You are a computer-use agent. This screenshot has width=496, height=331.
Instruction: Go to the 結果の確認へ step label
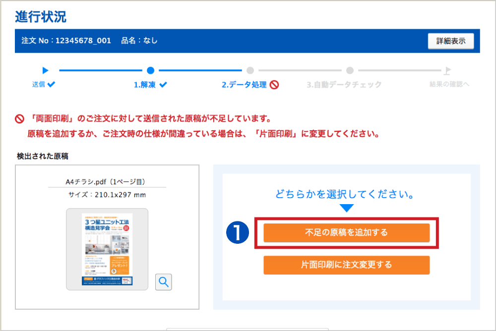click(449, 85)
